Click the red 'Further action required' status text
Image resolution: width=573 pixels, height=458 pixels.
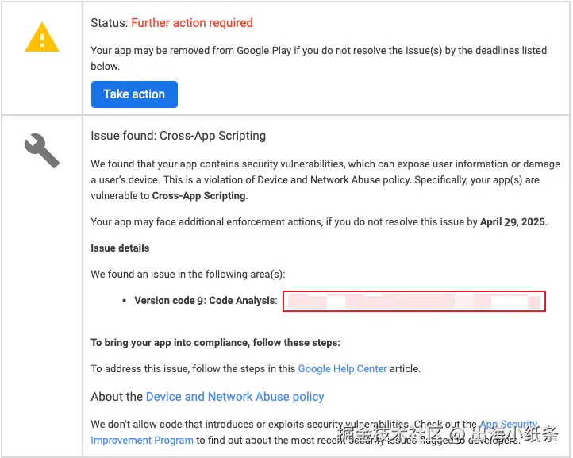coord(191,23)
